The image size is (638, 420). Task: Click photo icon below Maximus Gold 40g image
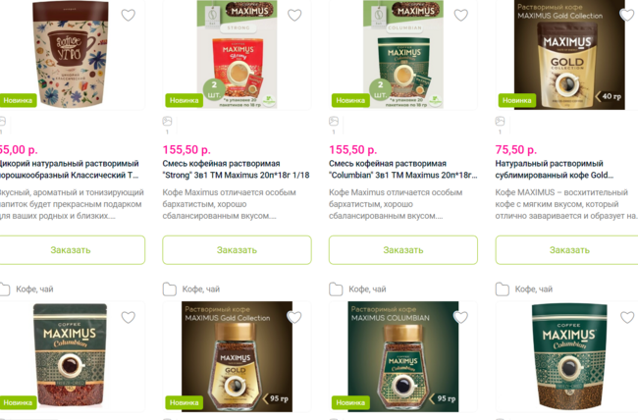500,121
